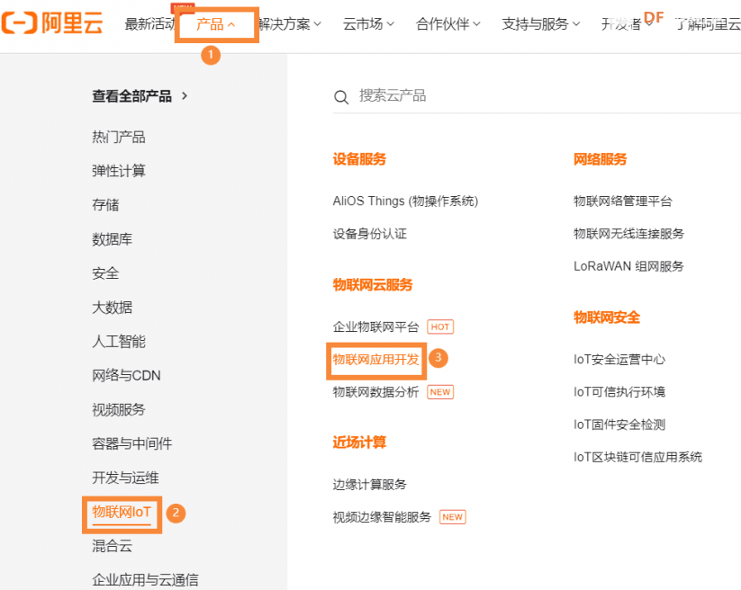The image size is (741, 590).
Task: Select 容器与中间件 category
Action: point(131,443)
